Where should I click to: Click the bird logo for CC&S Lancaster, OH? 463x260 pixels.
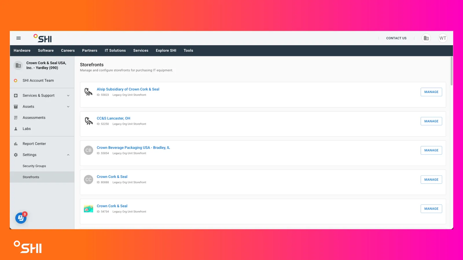pyautogui.click(x=89, y=121)
